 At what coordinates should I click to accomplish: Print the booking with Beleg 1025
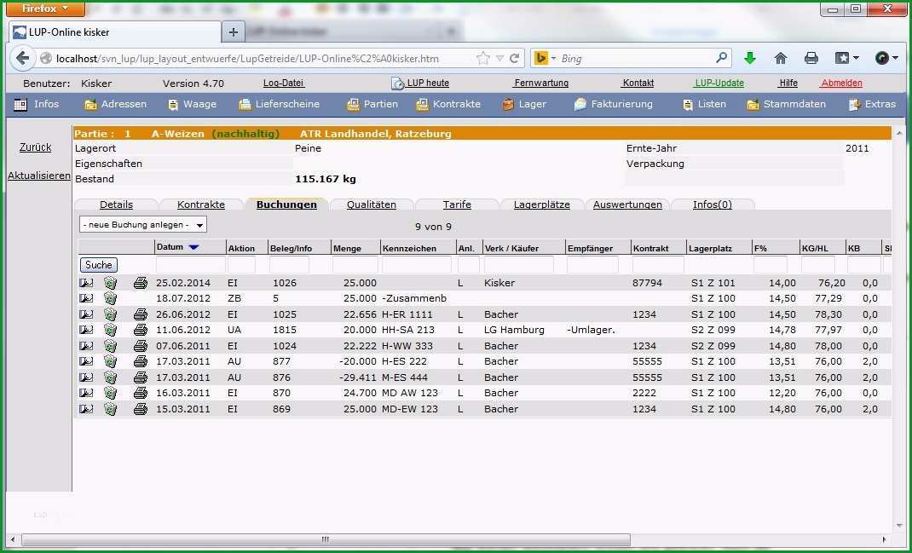(x=140, y=314)
